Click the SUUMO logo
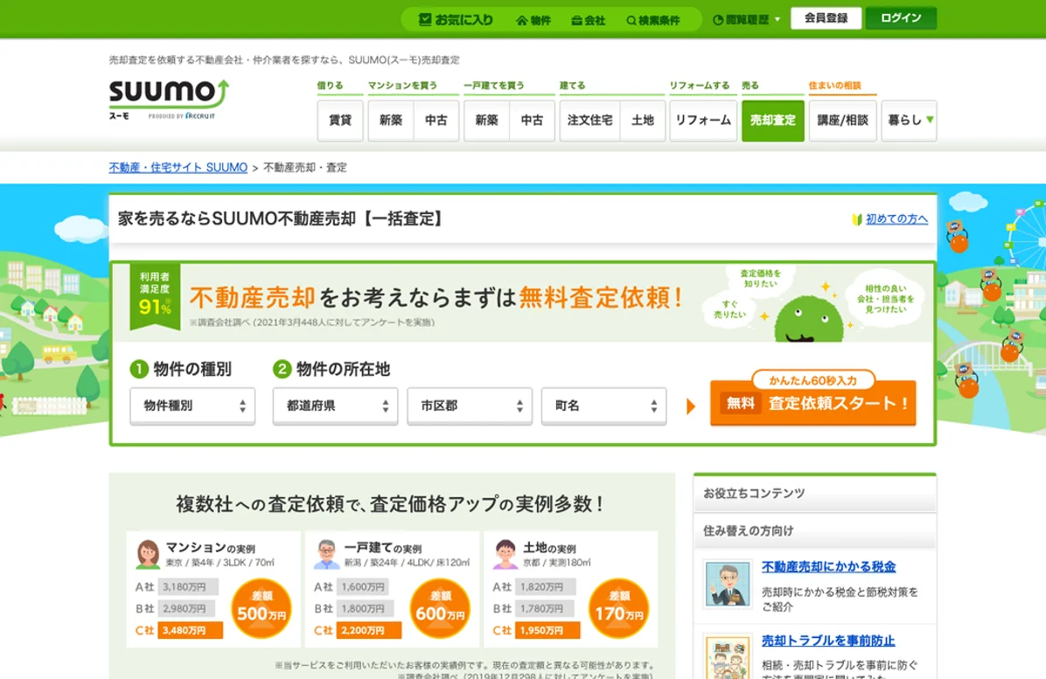The height and width of the screenshot is (679, 1046). tap(169, 100)
